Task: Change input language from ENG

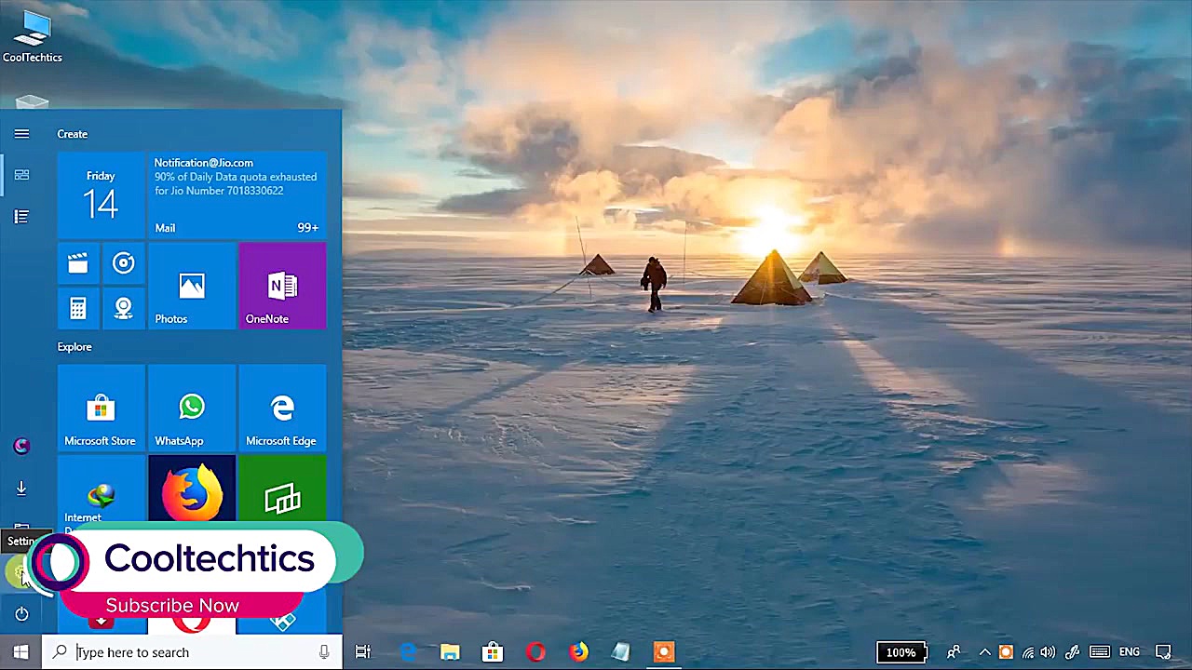Action: pos(1130,652)
